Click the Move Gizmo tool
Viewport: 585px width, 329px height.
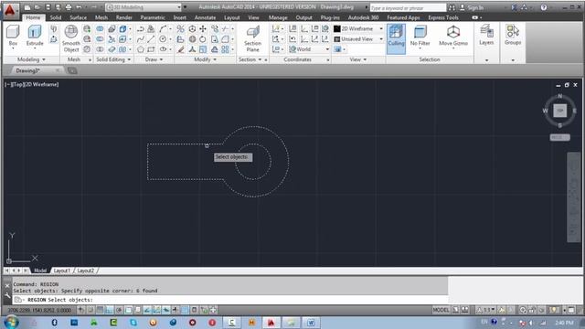[x=453, y=37]
